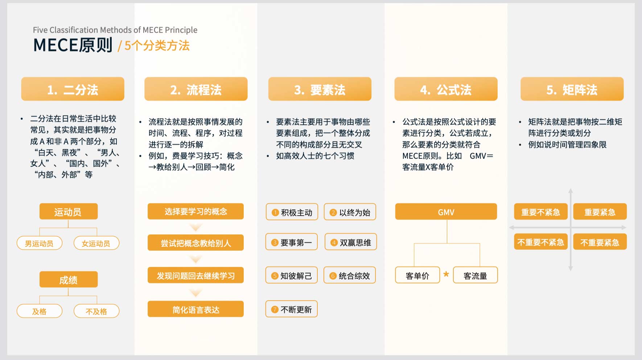This screenshot has height=360, width=642.
Task: Select the asterisk between 客单价 and 客流量
Action: [446, 274]
